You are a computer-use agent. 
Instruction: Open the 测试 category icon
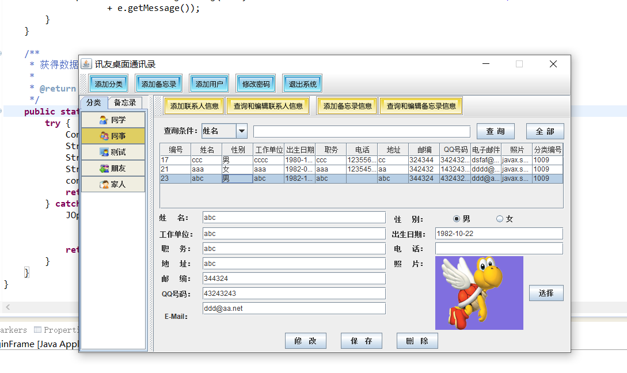pyautogui.click(x=104, y=153)
